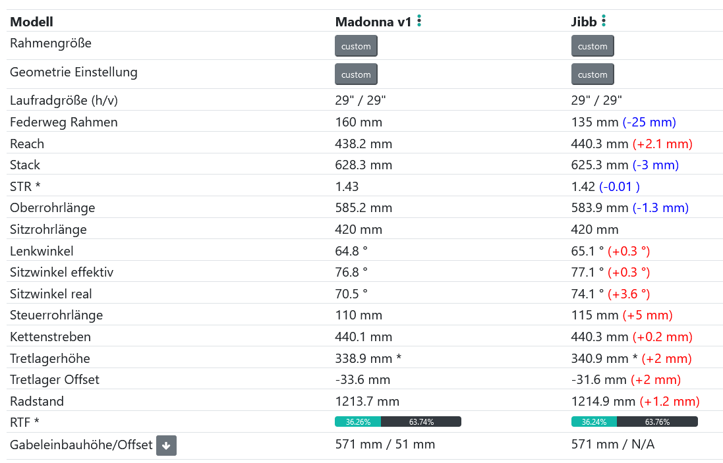Click the RTF * row label
This screenshot has width=723, height=463.
[x=24, y=422]
